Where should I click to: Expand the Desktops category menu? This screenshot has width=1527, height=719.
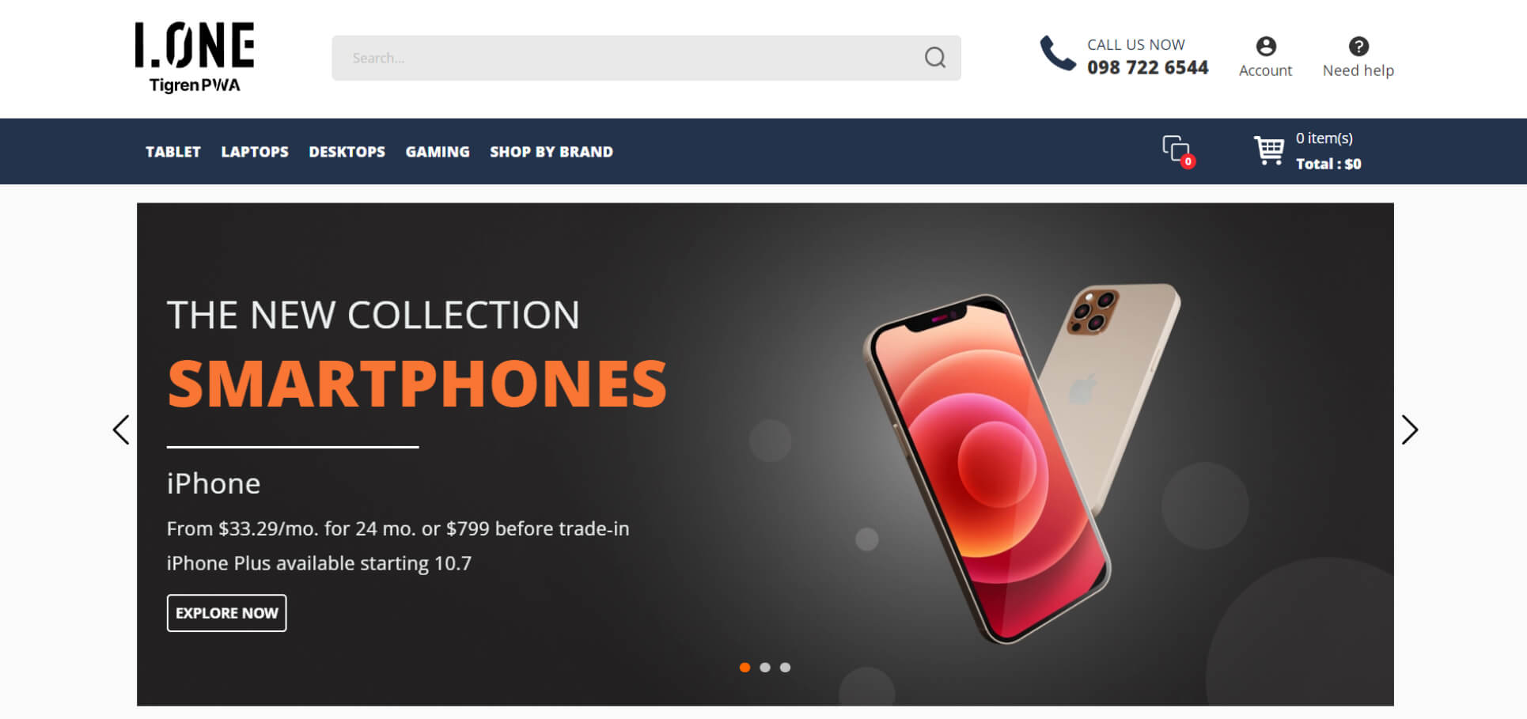pos(347,152)
